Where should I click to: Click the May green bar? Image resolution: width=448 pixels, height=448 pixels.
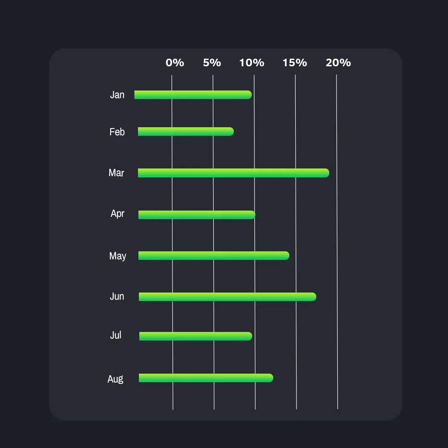tap(214, 256)
